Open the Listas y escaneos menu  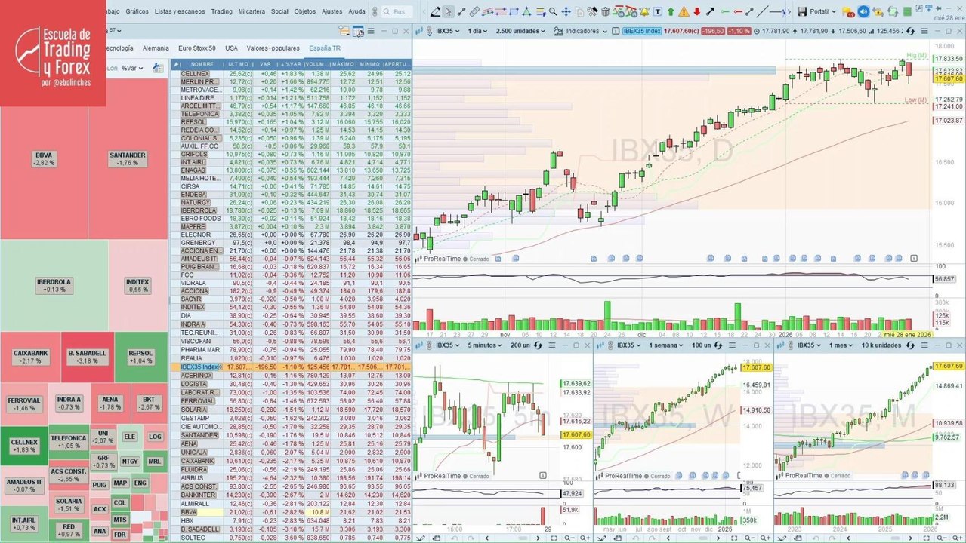[178, 11]
